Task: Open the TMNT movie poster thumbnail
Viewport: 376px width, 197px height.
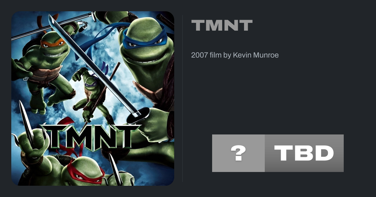Action: (x=93, y=98)
